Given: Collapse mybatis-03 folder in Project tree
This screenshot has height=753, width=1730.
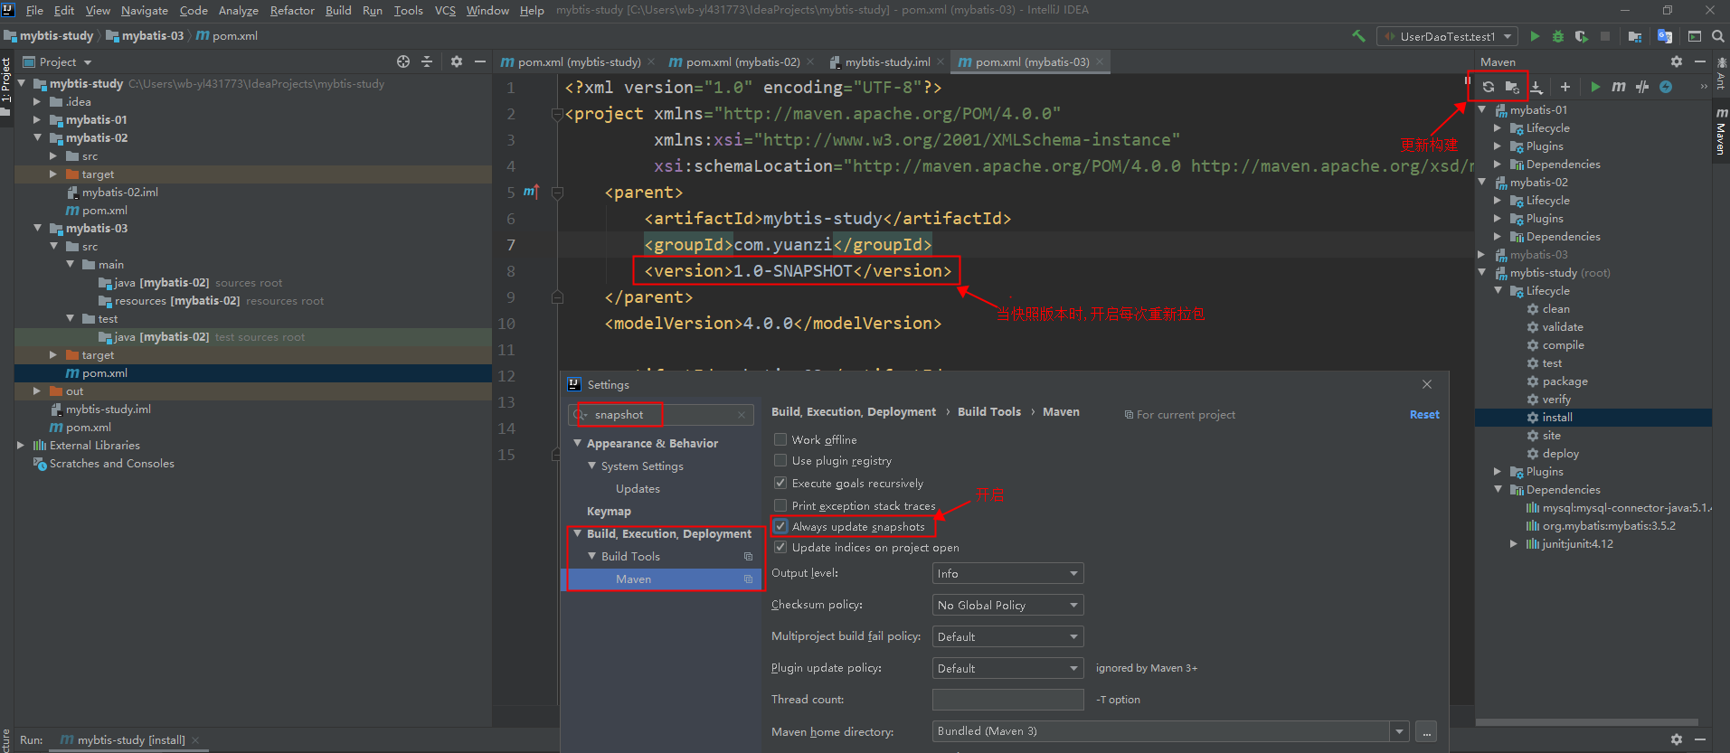Looking at the screenshot, I should 38,228.
